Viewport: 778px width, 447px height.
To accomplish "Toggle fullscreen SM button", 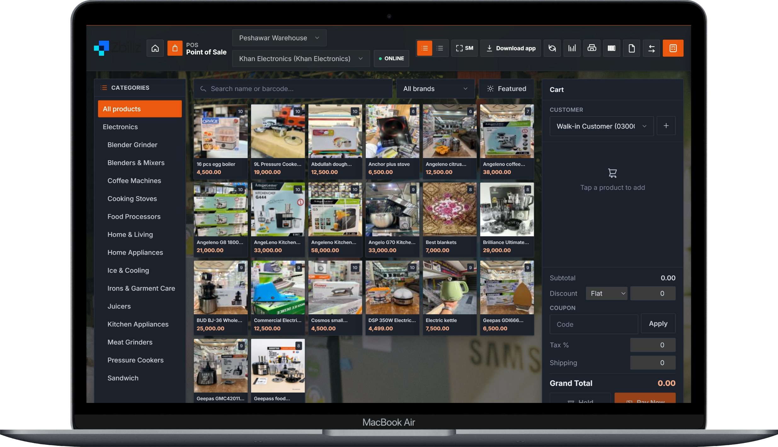I will tap(465, 48).
